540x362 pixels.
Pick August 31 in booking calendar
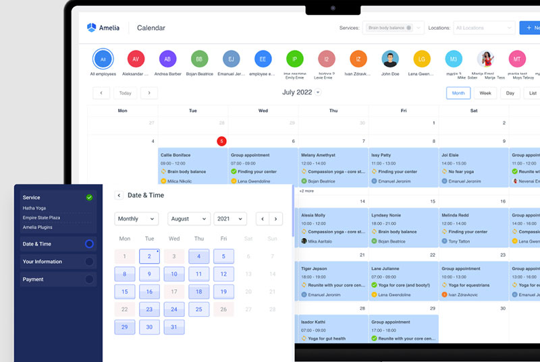coord(174,327)
